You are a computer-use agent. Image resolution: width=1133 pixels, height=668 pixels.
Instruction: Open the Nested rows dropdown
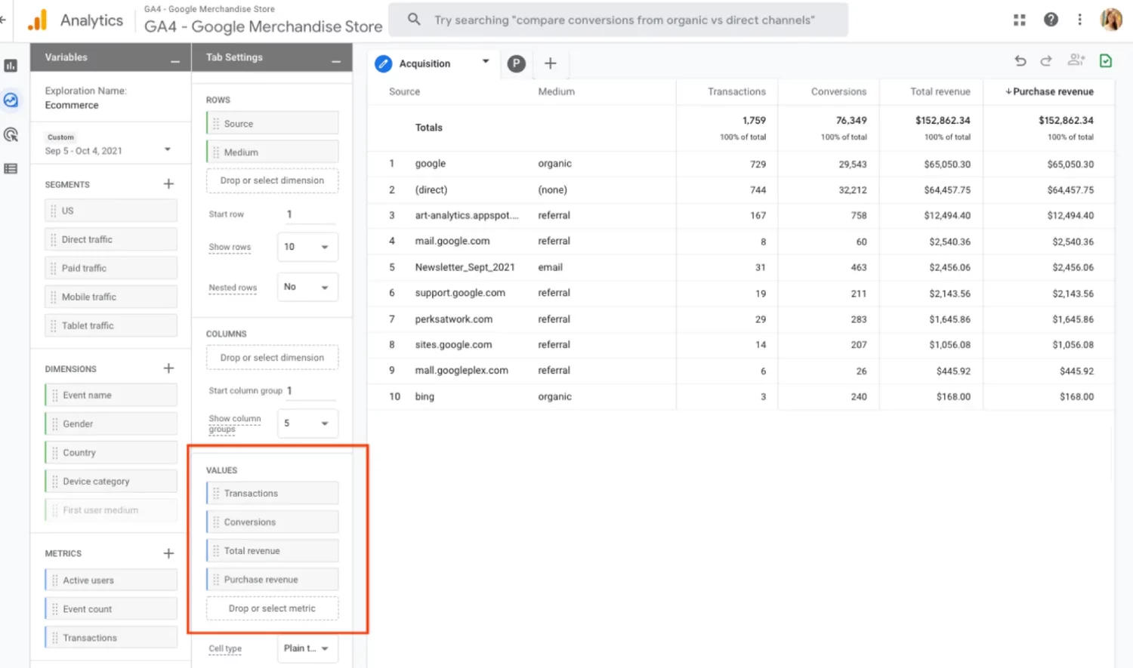coord(307,287)
